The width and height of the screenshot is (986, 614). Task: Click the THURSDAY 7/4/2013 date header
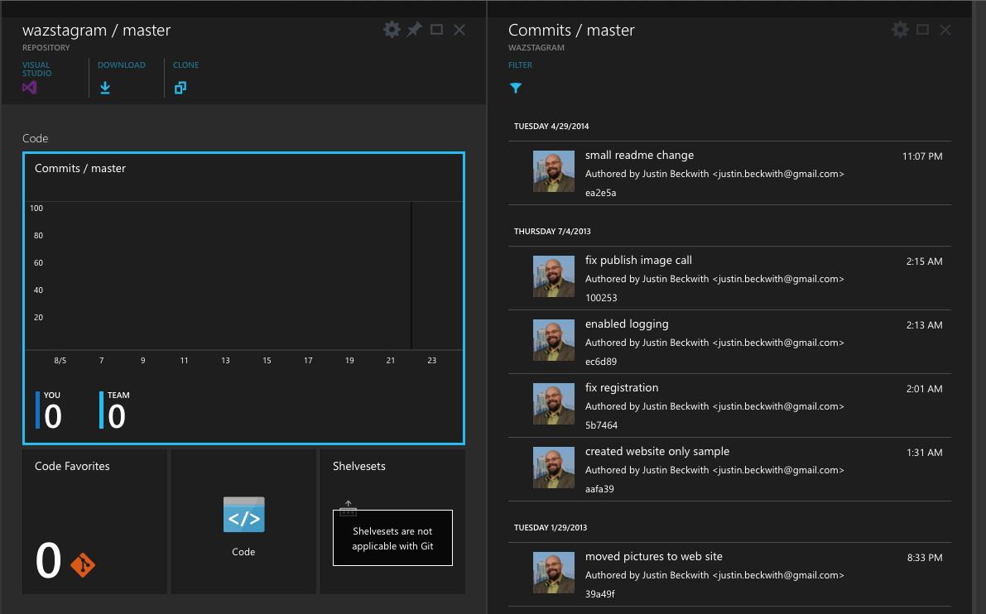552,231
